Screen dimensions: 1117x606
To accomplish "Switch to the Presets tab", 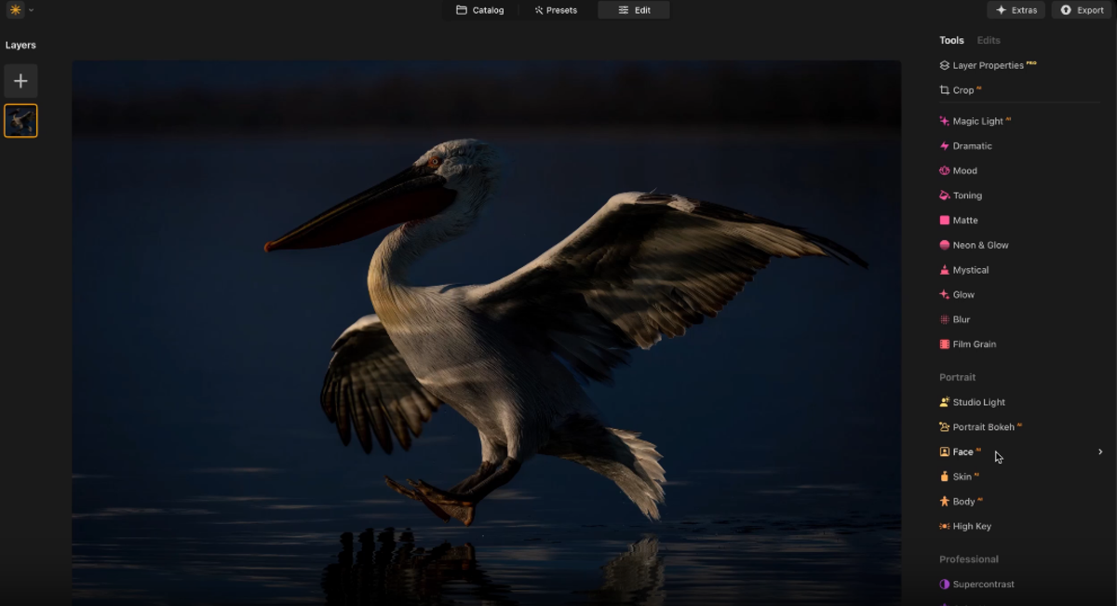I will click(556, 10).
